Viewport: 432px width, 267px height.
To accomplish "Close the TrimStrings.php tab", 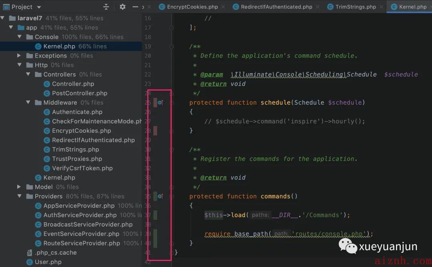I will point(381,7).
